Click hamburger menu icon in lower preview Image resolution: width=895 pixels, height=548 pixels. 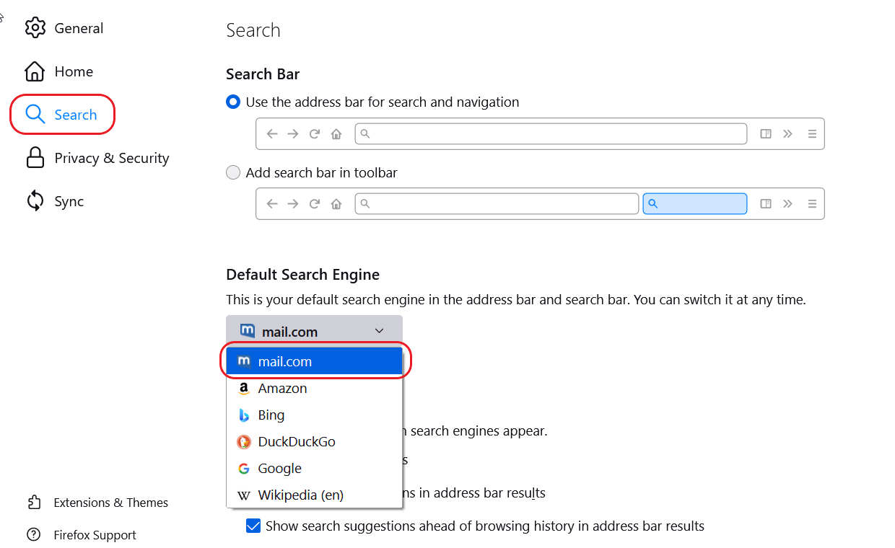click(x=812, y=204)
